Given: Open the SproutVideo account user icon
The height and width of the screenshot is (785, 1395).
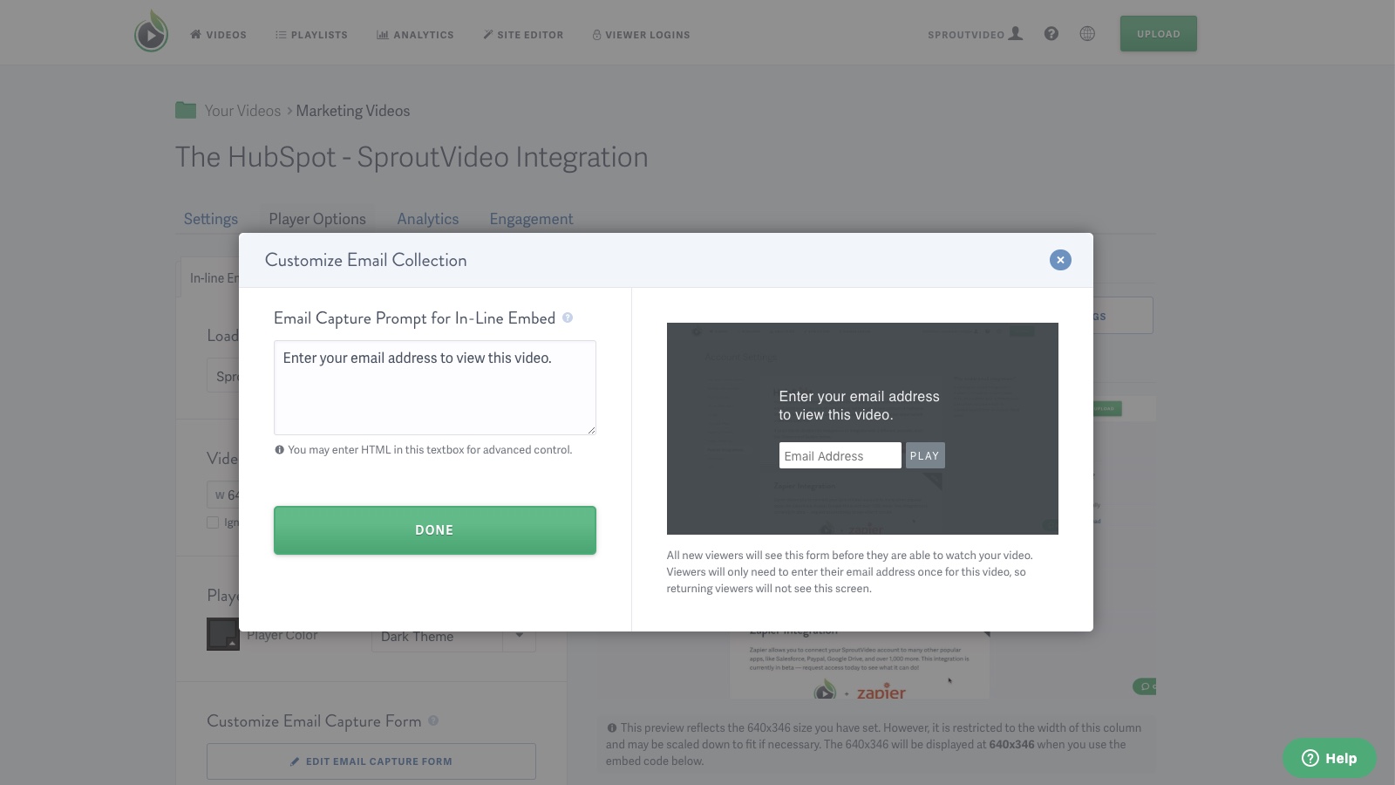Looking at the screenshot, I should point(1017,32).
